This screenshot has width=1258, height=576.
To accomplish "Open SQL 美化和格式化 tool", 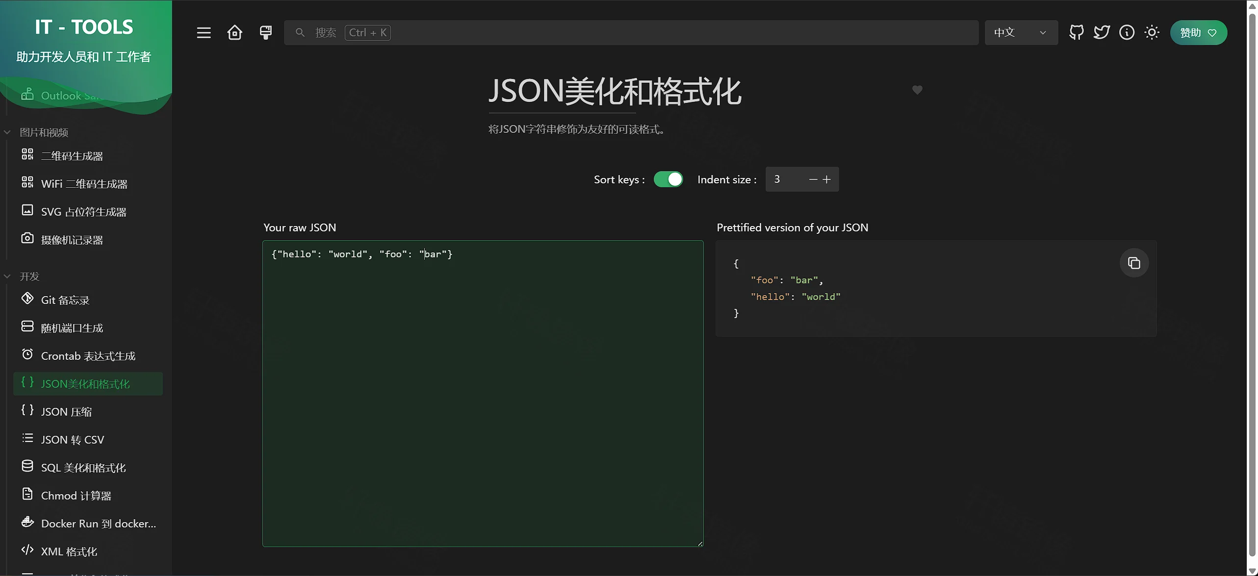I will tap(88, 468).
